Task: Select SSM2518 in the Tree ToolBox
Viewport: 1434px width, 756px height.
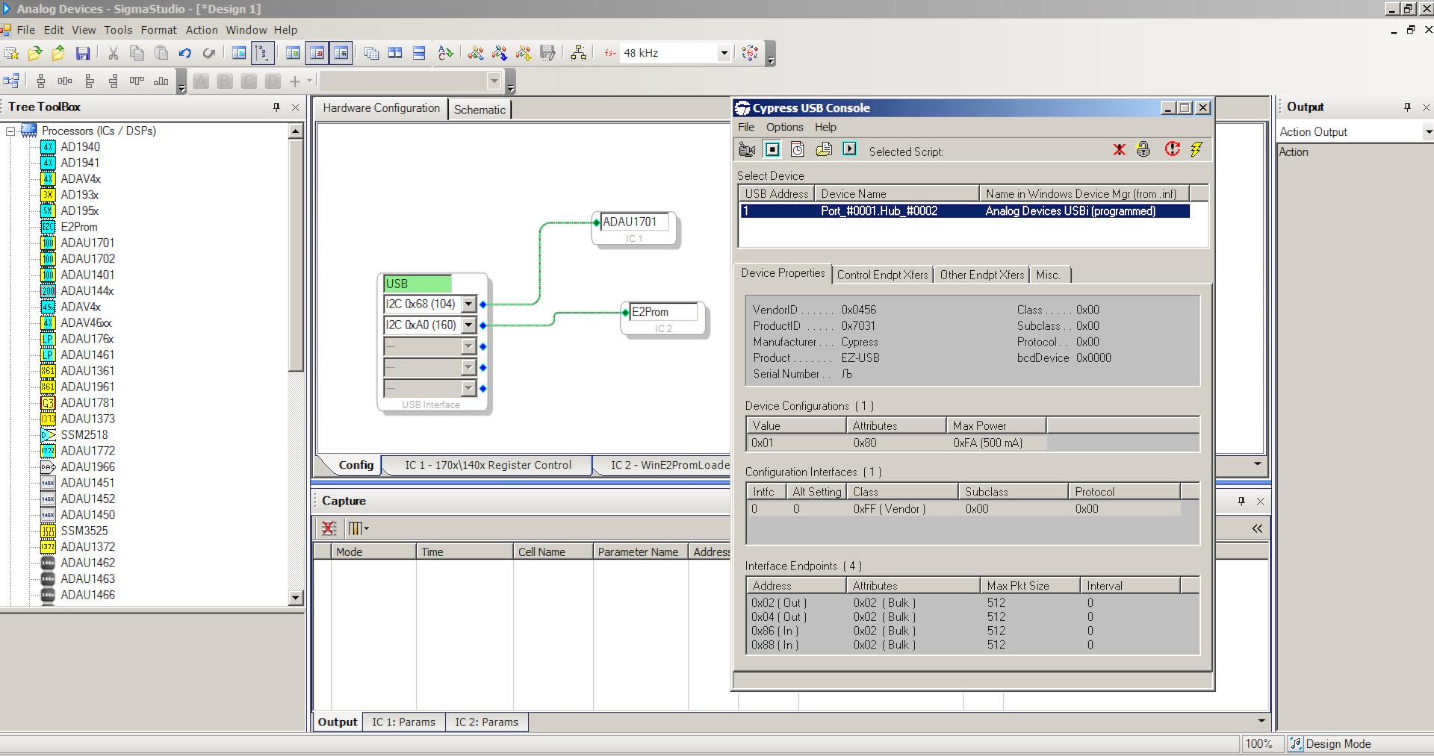Action: tap(84, 434)
